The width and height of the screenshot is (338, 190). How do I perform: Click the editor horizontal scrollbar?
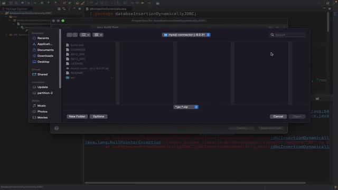point(195,183)
